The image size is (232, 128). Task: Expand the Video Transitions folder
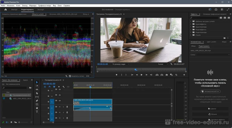191,32
